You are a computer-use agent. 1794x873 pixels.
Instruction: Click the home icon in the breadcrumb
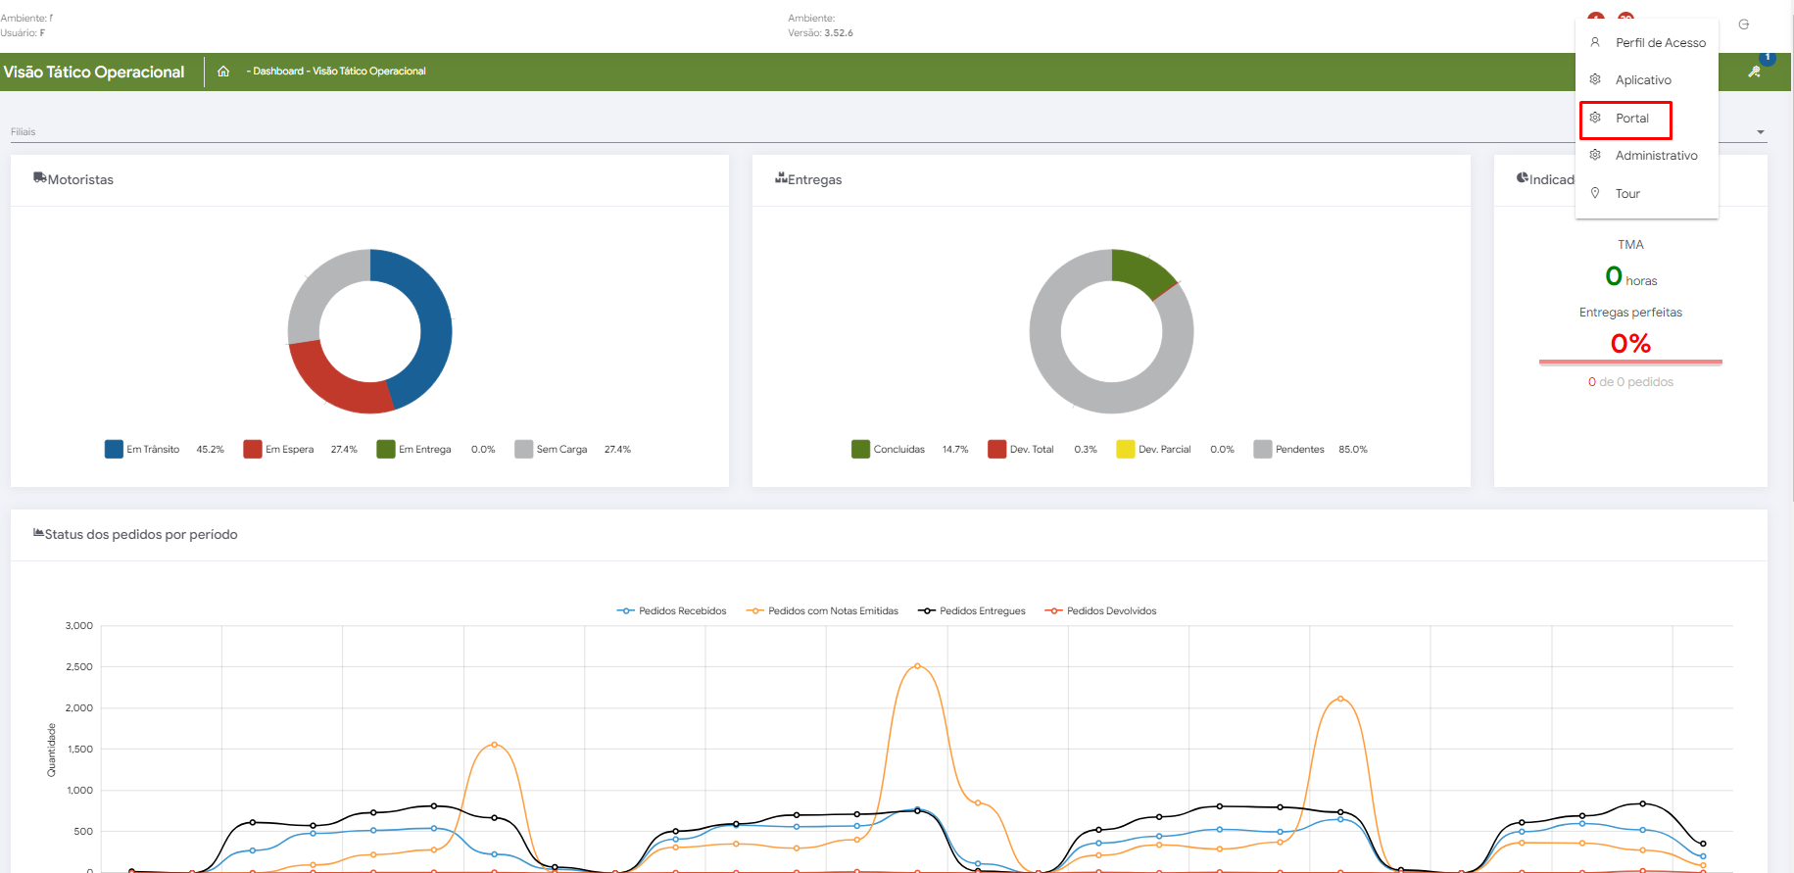point(223,72)
